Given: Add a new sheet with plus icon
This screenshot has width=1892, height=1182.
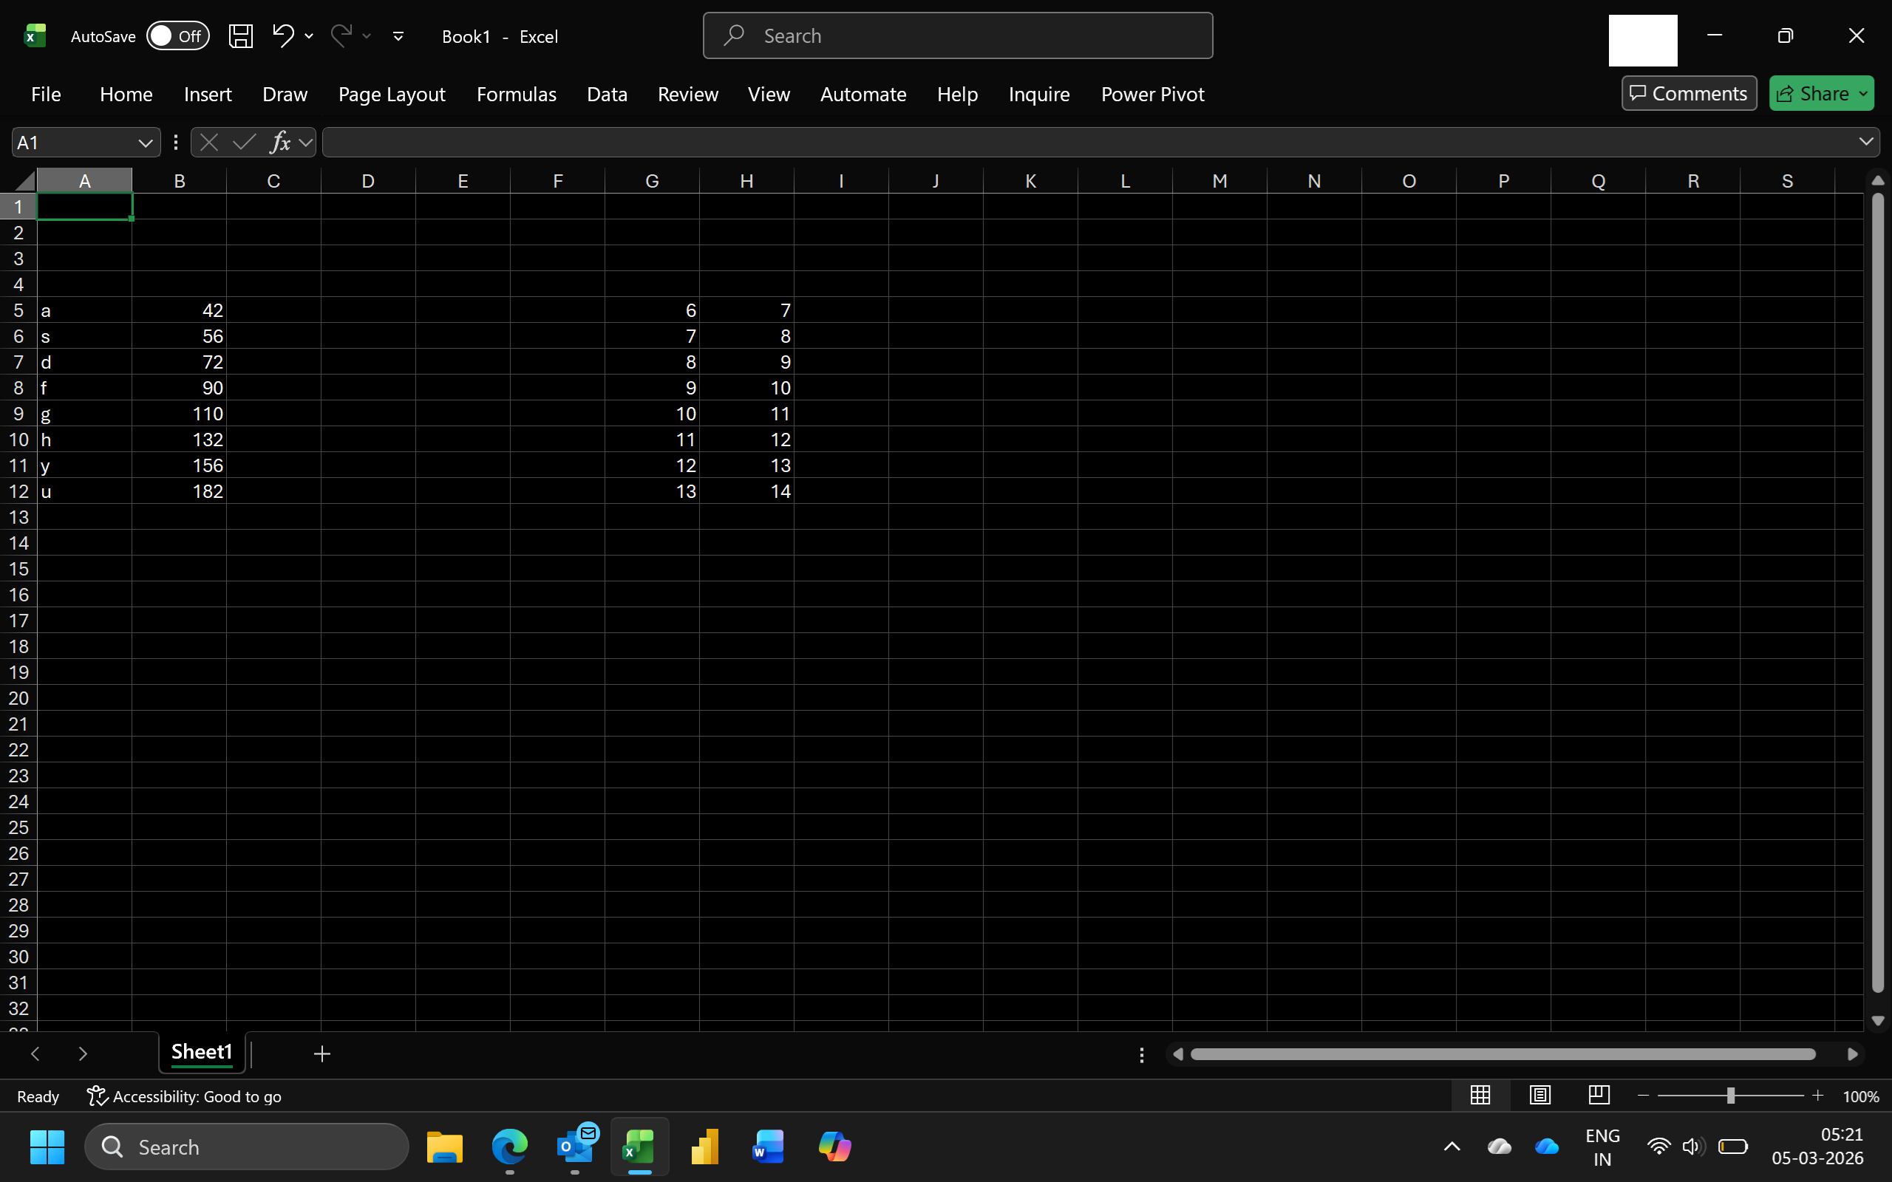Looking at the screenshot, I should click(x=321, y=1053).
